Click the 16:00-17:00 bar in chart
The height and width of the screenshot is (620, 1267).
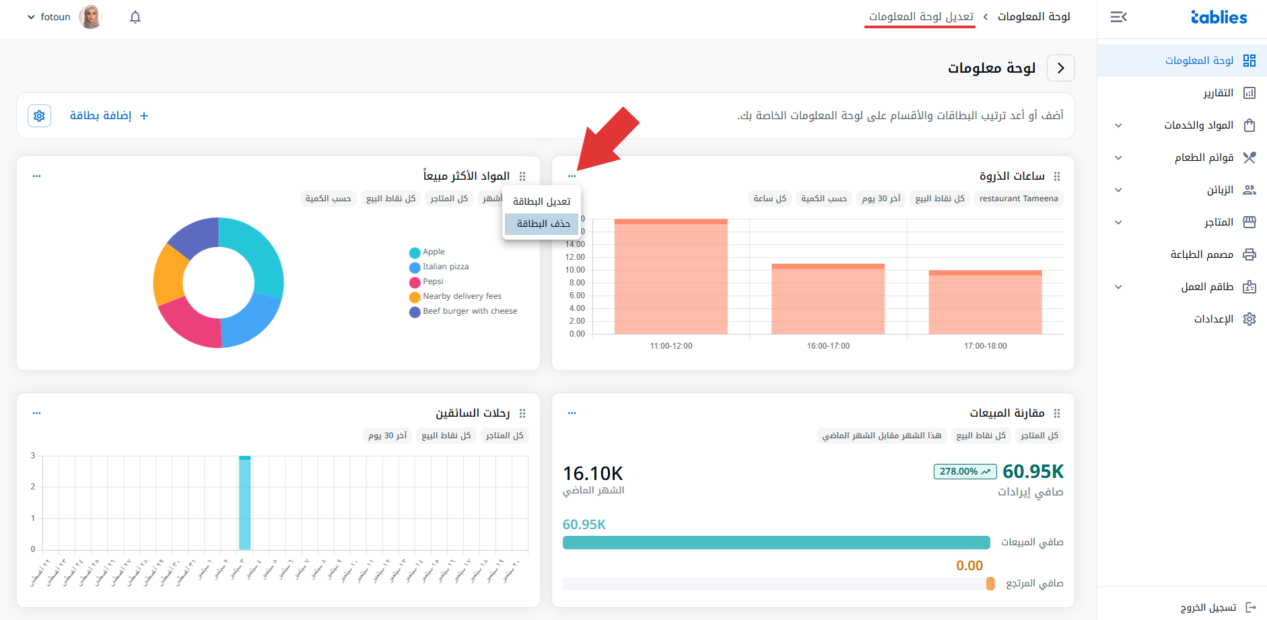coord(828,299)
